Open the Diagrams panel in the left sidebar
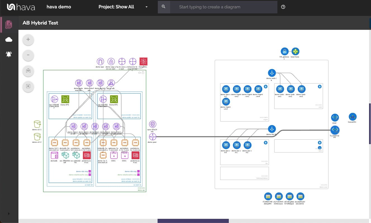The image size is (371, 223). click(9, 24)
